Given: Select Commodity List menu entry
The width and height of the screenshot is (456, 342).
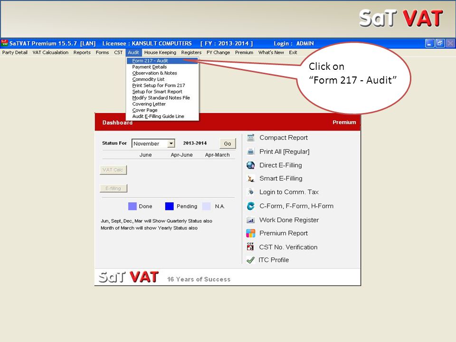Looking at the screenshot, I should pos(162,79).
